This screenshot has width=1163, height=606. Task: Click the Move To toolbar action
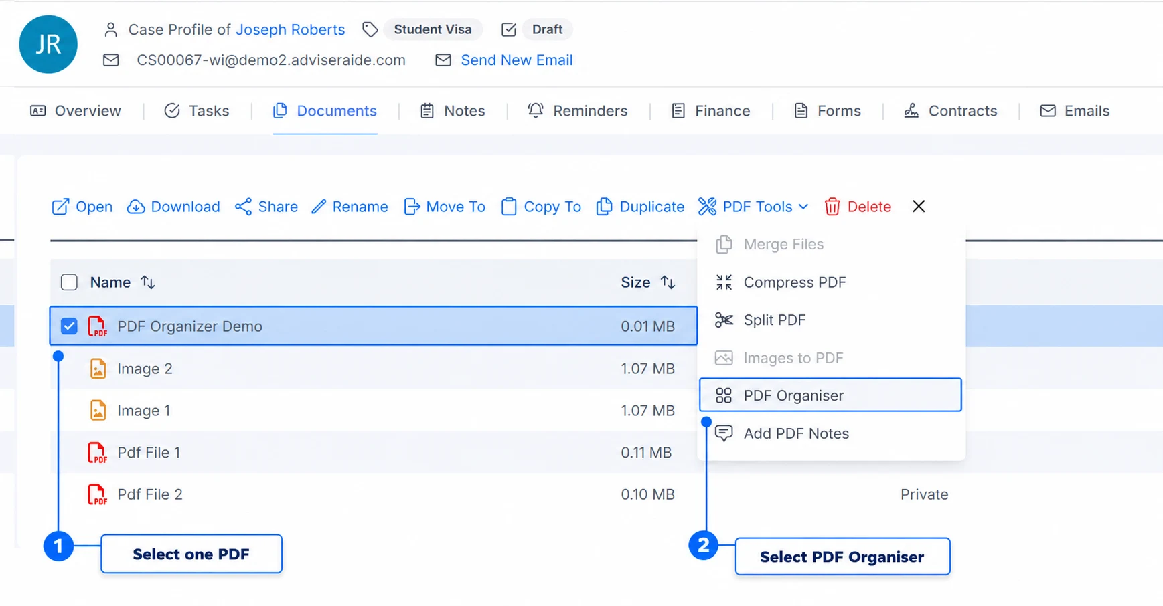point(445,207)
